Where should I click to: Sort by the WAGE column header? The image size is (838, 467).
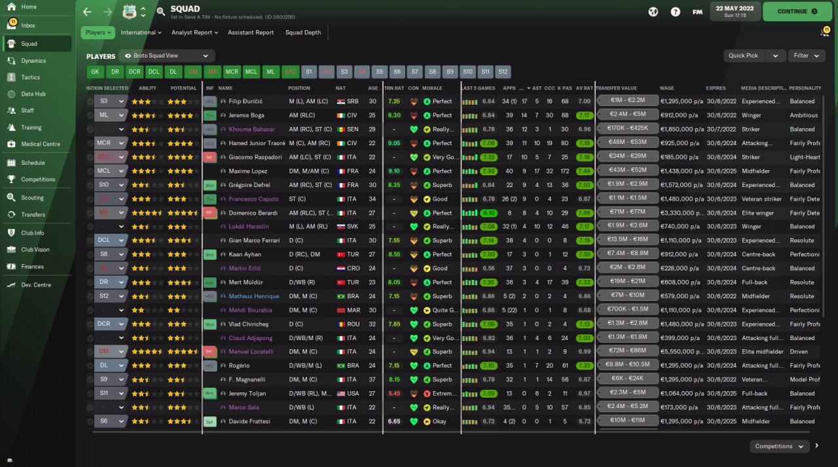point(667,88)
